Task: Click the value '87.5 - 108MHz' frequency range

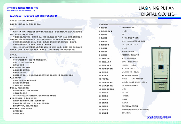Action: [134, 41]
